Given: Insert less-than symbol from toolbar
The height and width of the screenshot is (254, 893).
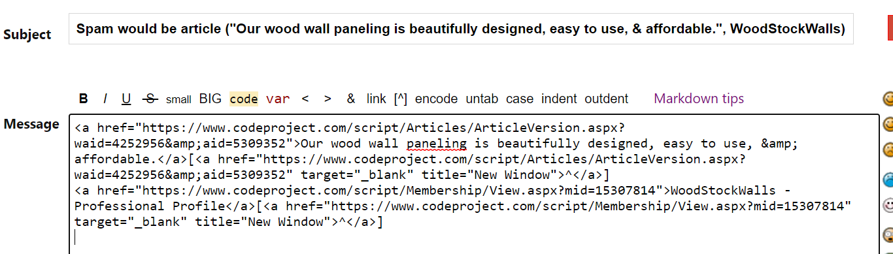Looking at the screenshot, I should 305,99.
